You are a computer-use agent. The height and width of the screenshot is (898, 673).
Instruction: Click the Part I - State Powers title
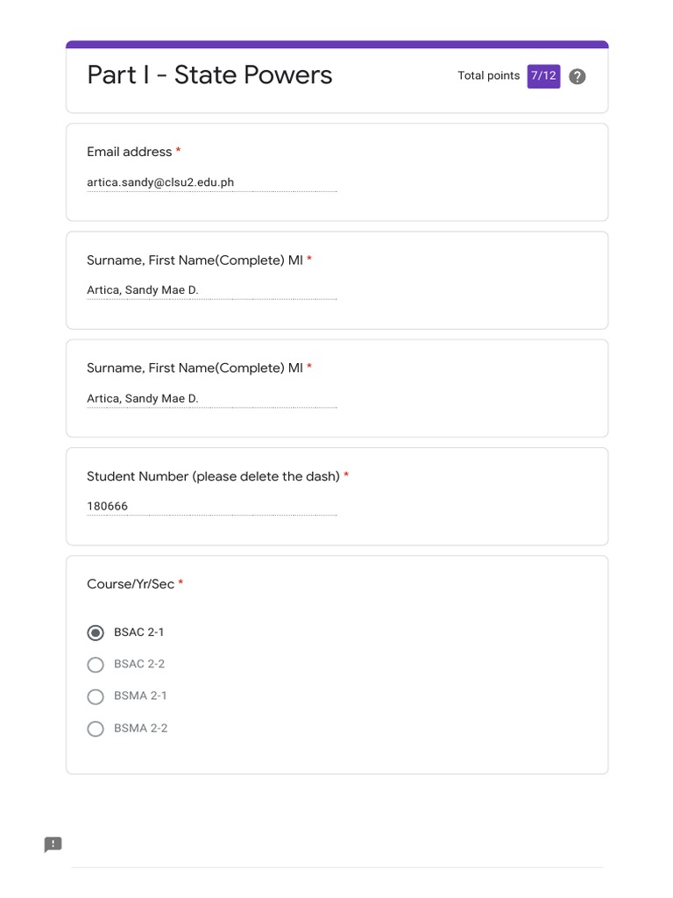tap(209, 75)
